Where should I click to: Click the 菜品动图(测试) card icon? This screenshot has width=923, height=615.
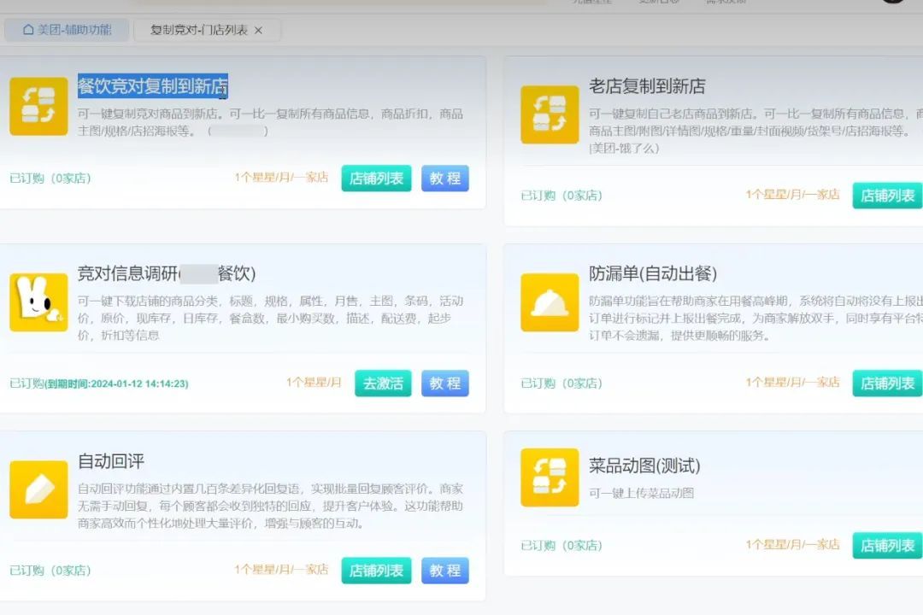coord(552,477)
